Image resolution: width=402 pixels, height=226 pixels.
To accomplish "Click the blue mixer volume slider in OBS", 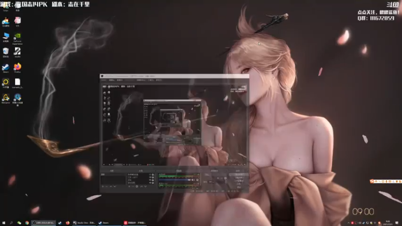I will pyautogui.click(x=174, y=180).
